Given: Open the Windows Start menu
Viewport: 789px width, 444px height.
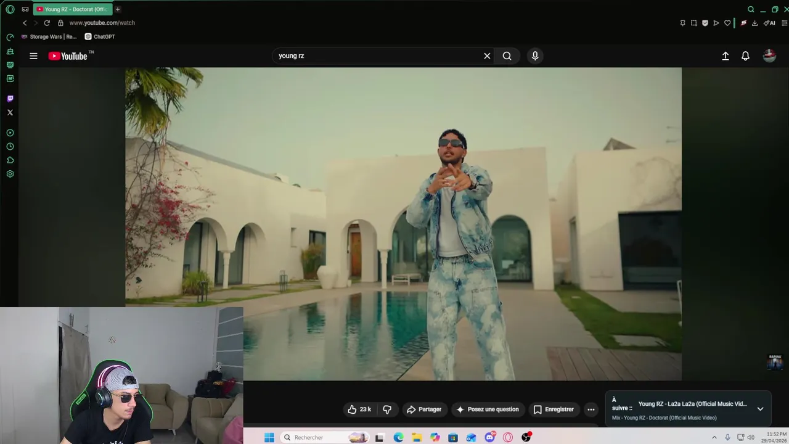Looking at the screenshot, I should pyautogui.click(x=269, y=437).
